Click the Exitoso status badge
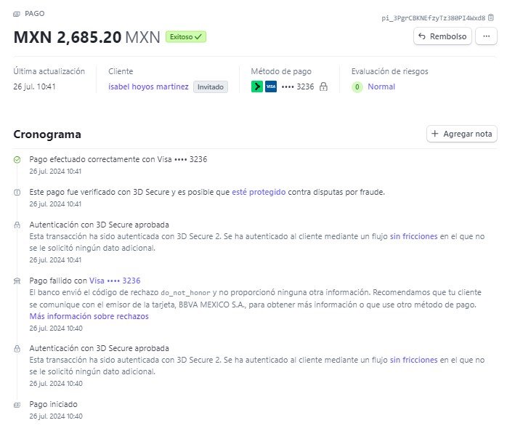 [185, 37]
